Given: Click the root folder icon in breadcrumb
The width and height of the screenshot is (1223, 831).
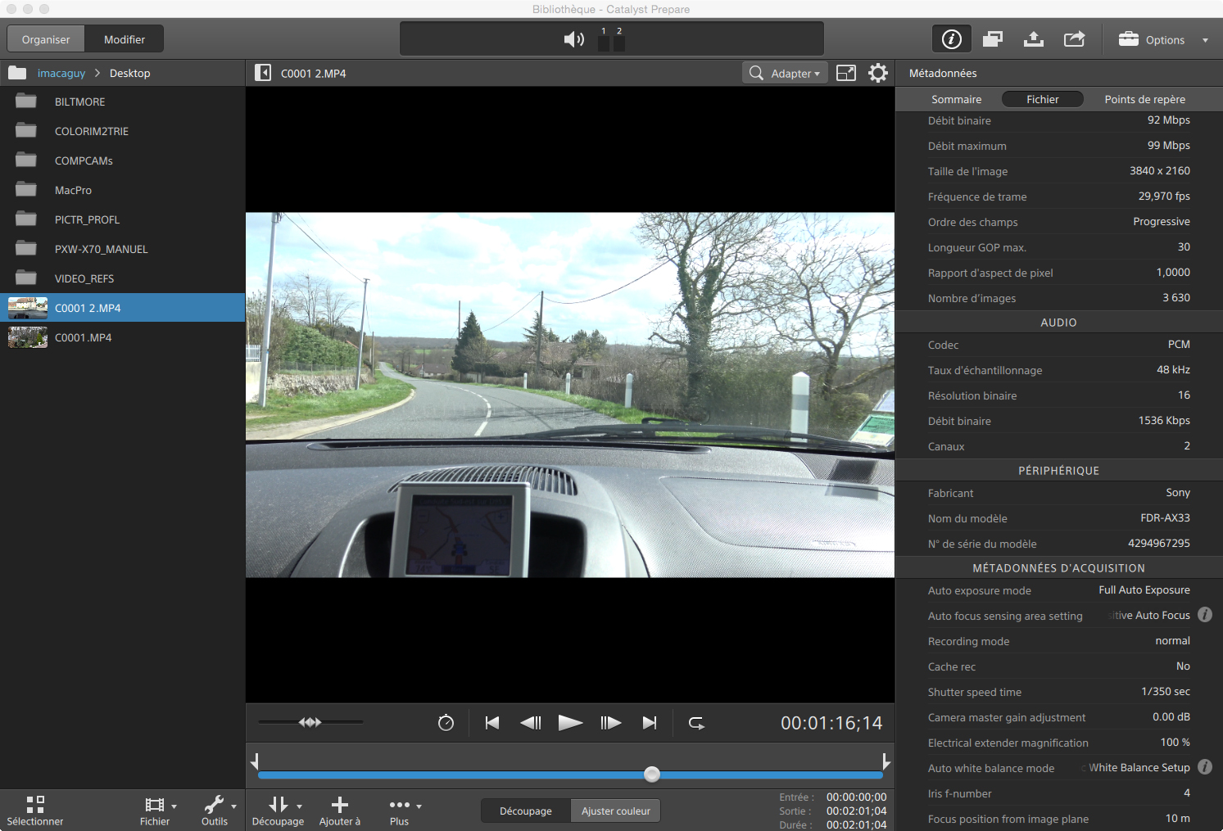Looking at the screenshot, I should click(17, 73).
